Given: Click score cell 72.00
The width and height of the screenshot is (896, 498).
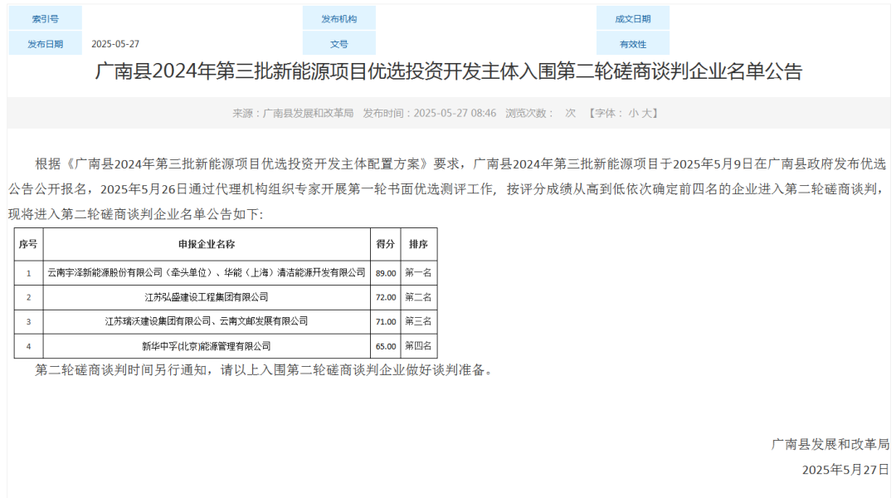Looking at the screenshot, I should (386, 297).
